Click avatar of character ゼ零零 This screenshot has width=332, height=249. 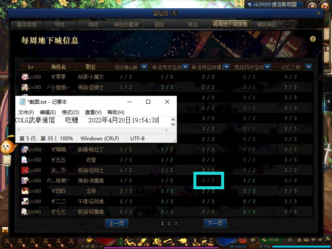(24, 77)
